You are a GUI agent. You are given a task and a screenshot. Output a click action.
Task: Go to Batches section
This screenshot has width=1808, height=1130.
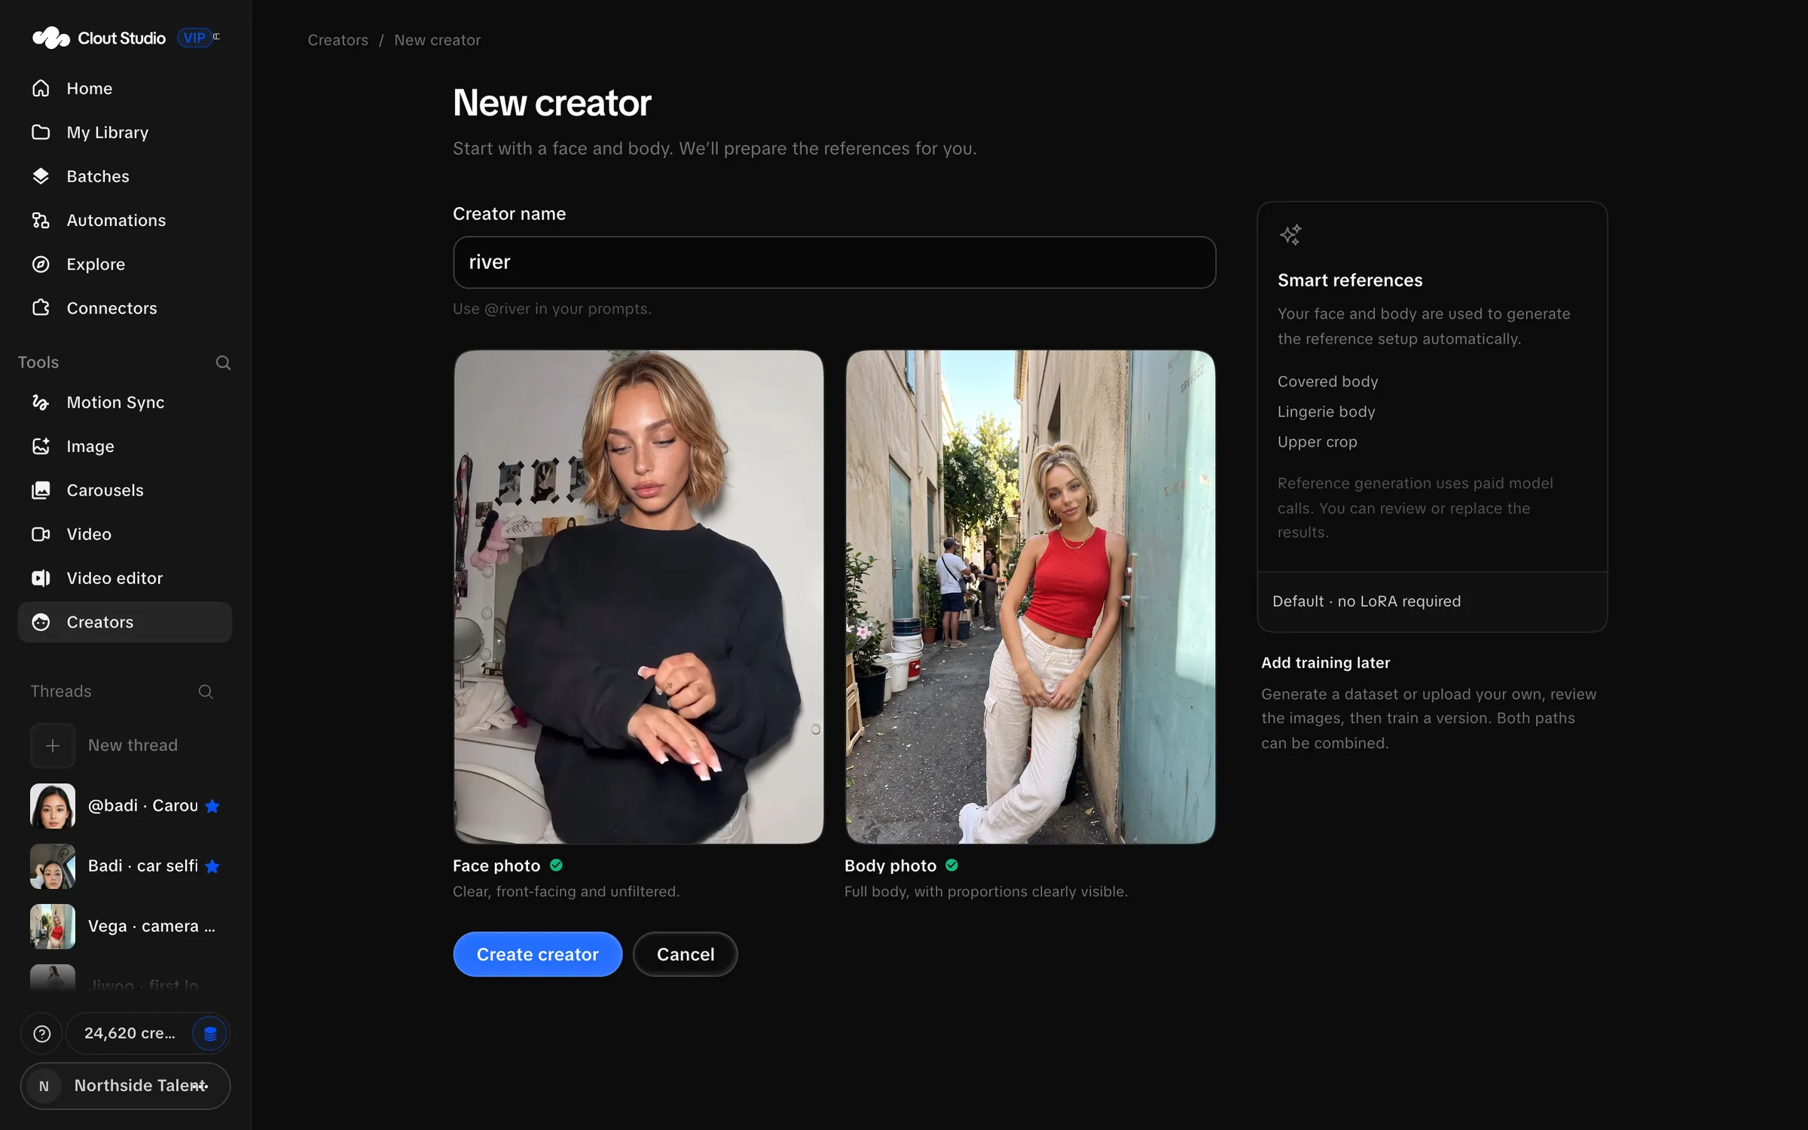tap(124, 176)
